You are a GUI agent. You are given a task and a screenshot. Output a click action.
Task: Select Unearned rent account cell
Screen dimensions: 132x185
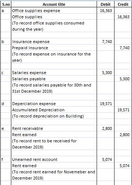pyautogui.click(x=54, y=159)
